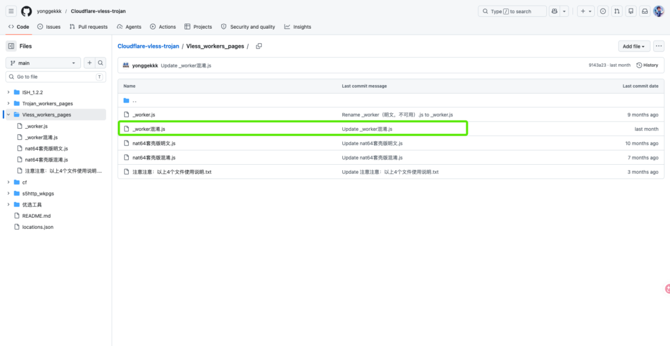Open yonggekkk commit author link
Viewport: 670px width, 346px height.
pyautogui.click(x=145, y=65)
